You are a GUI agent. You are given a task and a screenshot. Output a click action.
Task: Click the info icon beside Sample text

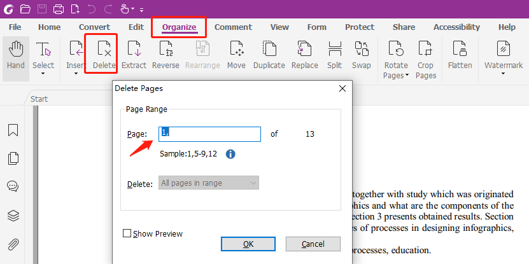(231, 155)
